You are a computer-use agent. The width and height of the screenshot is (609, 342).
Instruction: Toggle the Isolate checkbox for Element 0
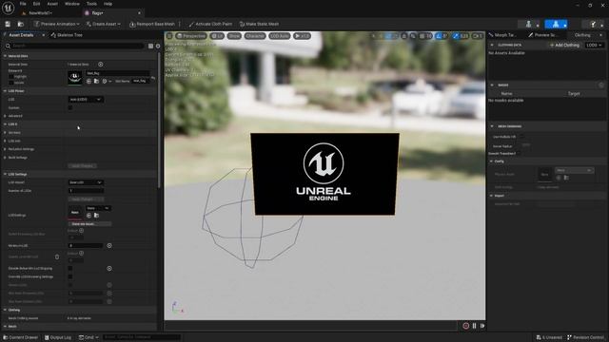click(10, 83)
